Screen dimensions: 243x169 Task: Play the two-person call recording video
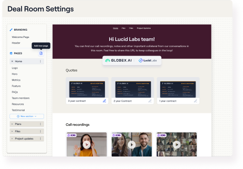coord(132,145)
